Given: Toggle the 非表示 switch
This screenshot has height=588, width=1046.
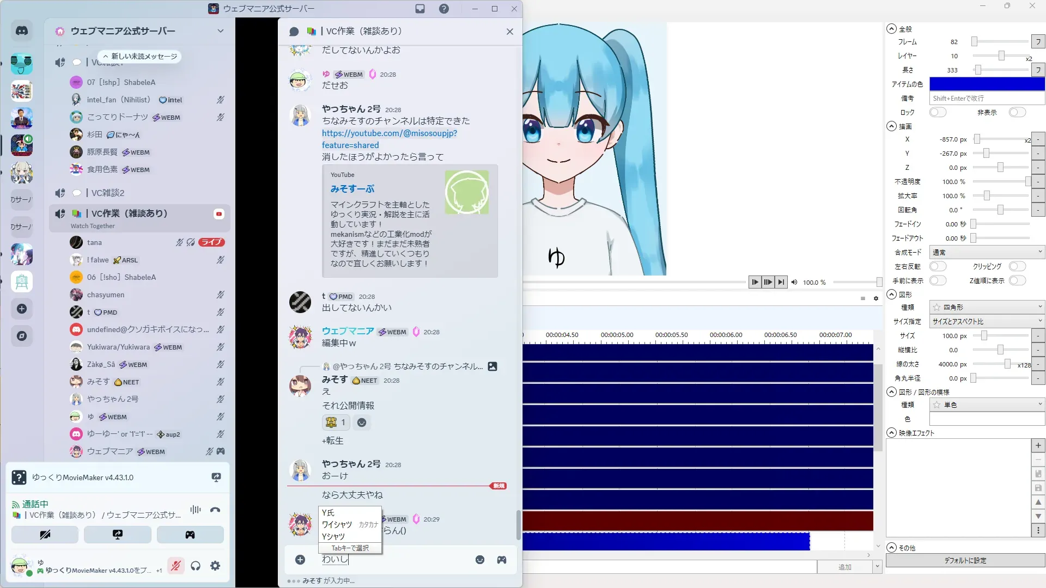Looking at the screenshot, I should (1017, 113).
